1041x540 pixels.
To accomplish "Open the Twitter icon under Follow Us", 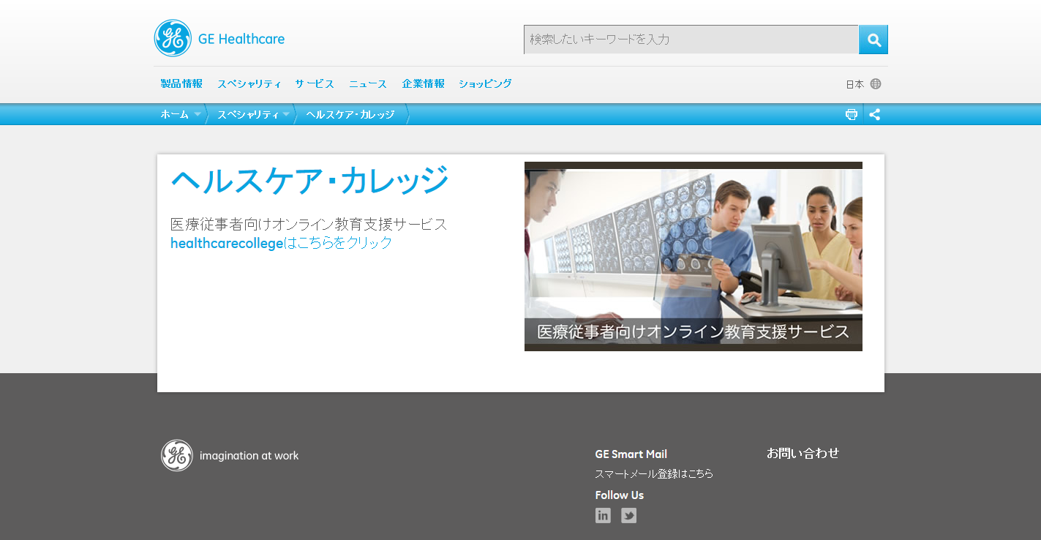I will (629, 515).
